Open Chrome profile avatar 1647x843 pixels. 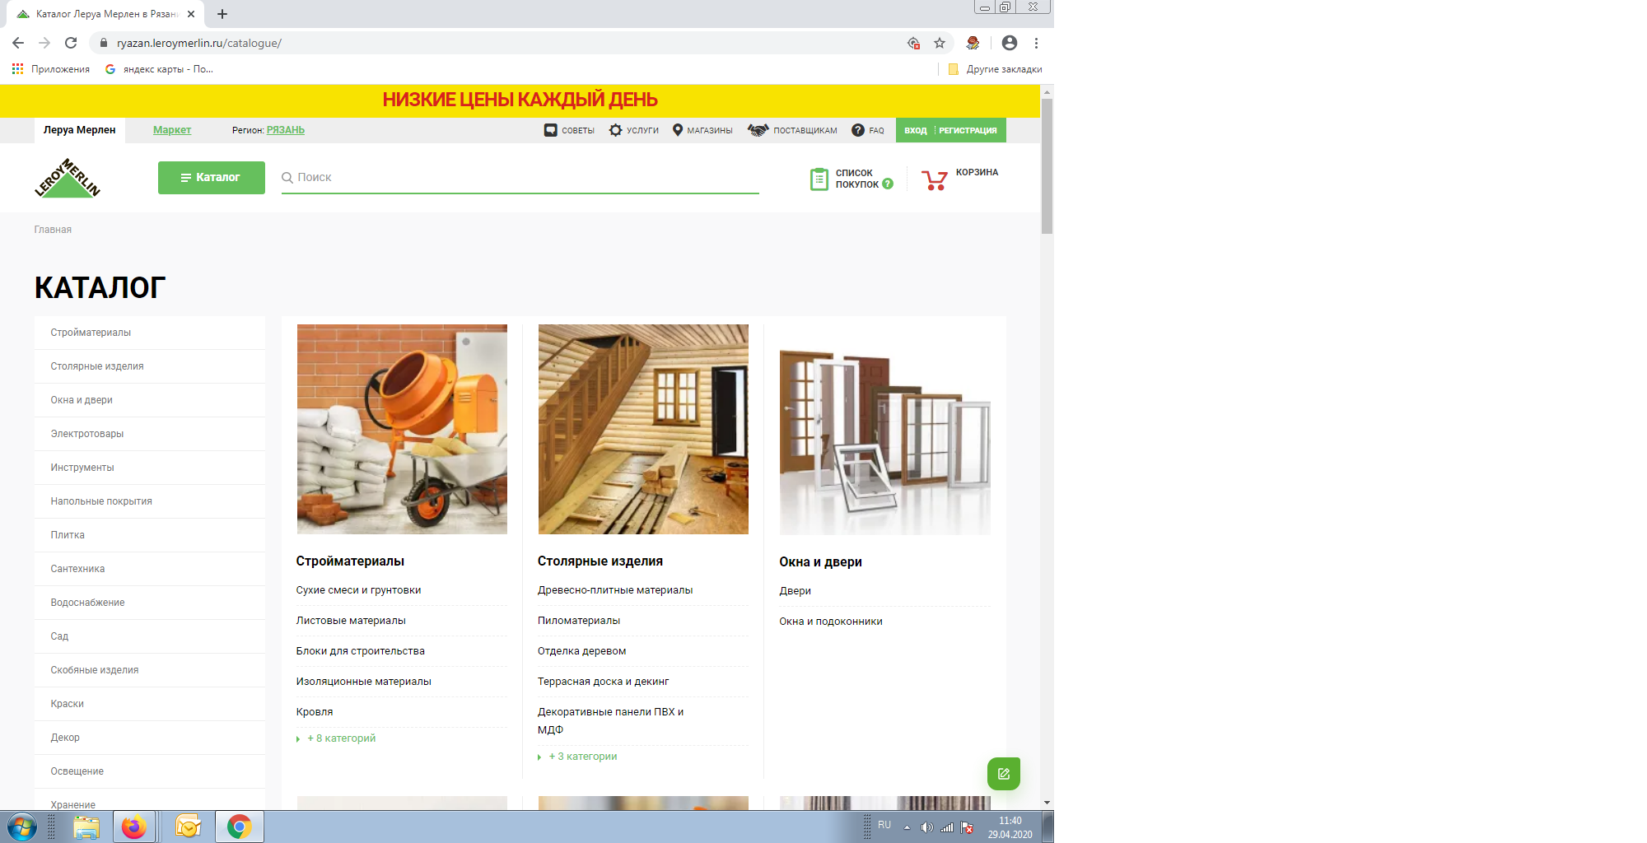tap(1010, 43)
